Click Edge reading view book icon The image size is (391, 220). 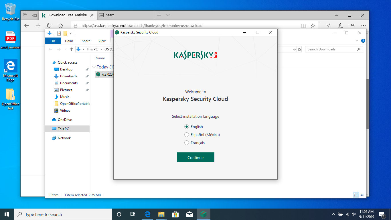pos(304,25)
